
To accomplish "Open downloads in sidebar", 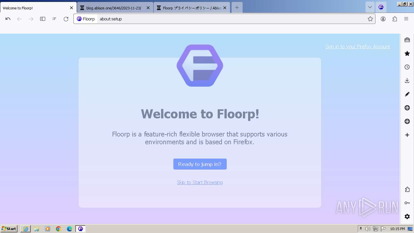I will (x=407, y=81).
